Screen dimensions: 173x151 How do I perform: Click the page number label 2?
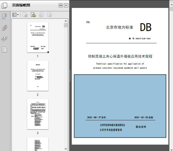tap(38, 95)
